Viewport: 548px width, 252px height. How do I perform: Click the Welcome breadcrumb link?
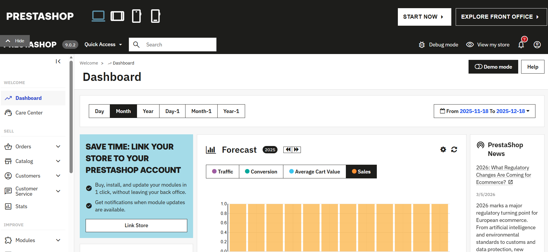click(x=89, y=63)
